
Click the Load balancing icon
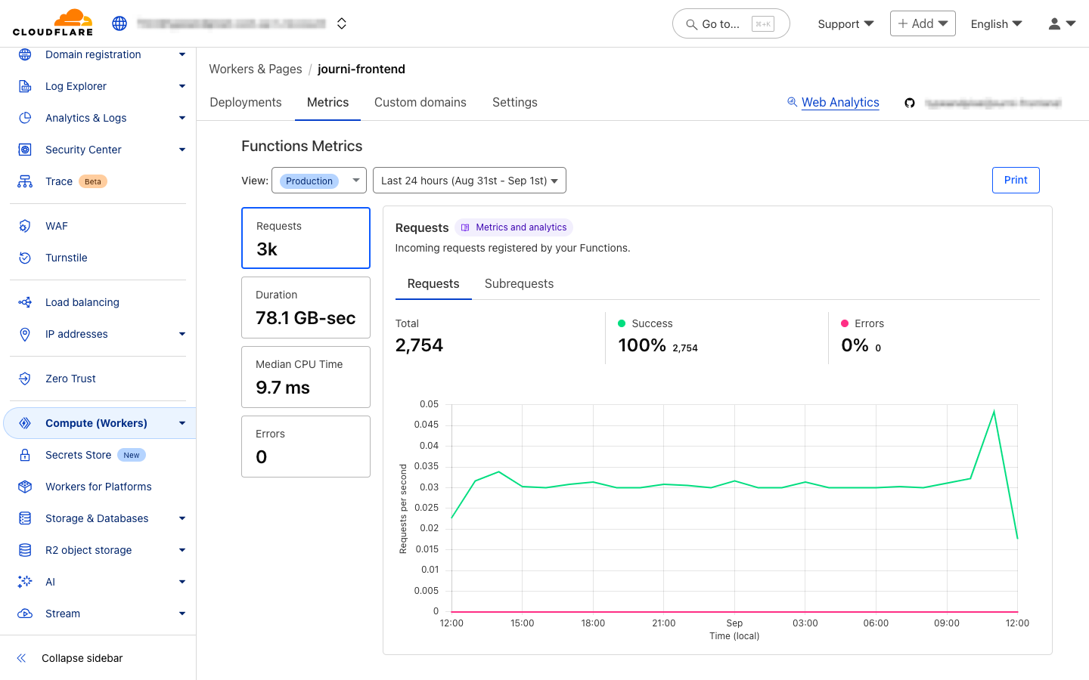pyautogui.click(x=25, y=302)
